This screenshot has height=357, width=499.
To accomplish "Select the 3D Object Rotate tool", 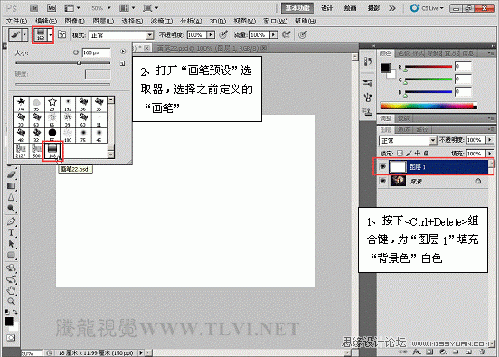I will pos(11,268).
